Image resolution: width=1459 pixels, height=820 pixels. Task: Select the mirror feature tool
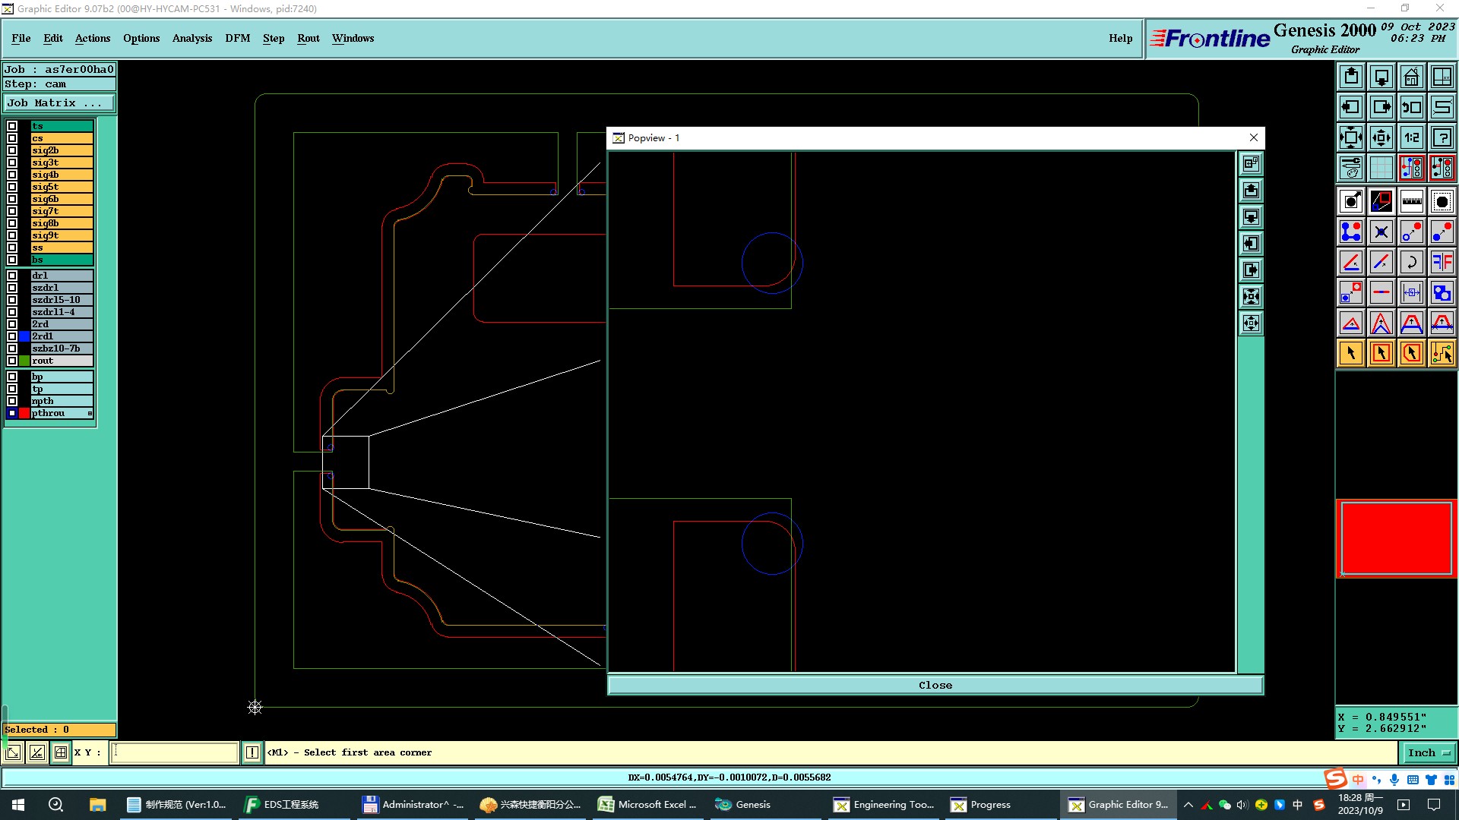[x=1442, y=262]
